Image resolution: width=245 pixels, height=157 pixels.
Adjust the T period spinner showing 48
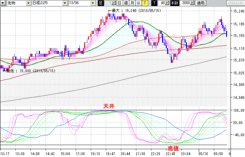pyautogui.click(x=167, y=3)
